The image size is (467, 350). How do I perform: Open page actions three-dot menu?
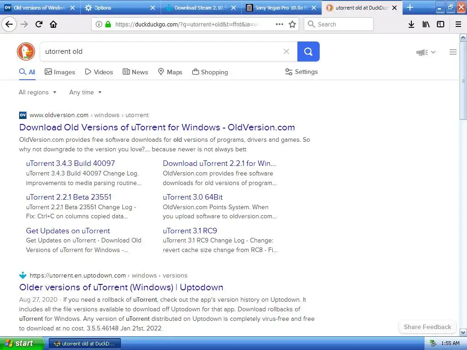280,24
